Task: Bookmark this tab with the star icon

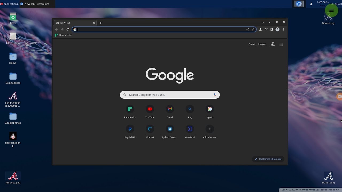Action: pos(253,29)
